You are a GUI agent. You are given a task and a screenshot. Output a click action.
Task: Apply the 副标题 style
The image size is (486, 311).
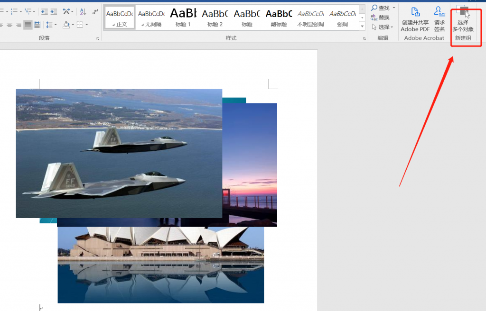point(279,18)
